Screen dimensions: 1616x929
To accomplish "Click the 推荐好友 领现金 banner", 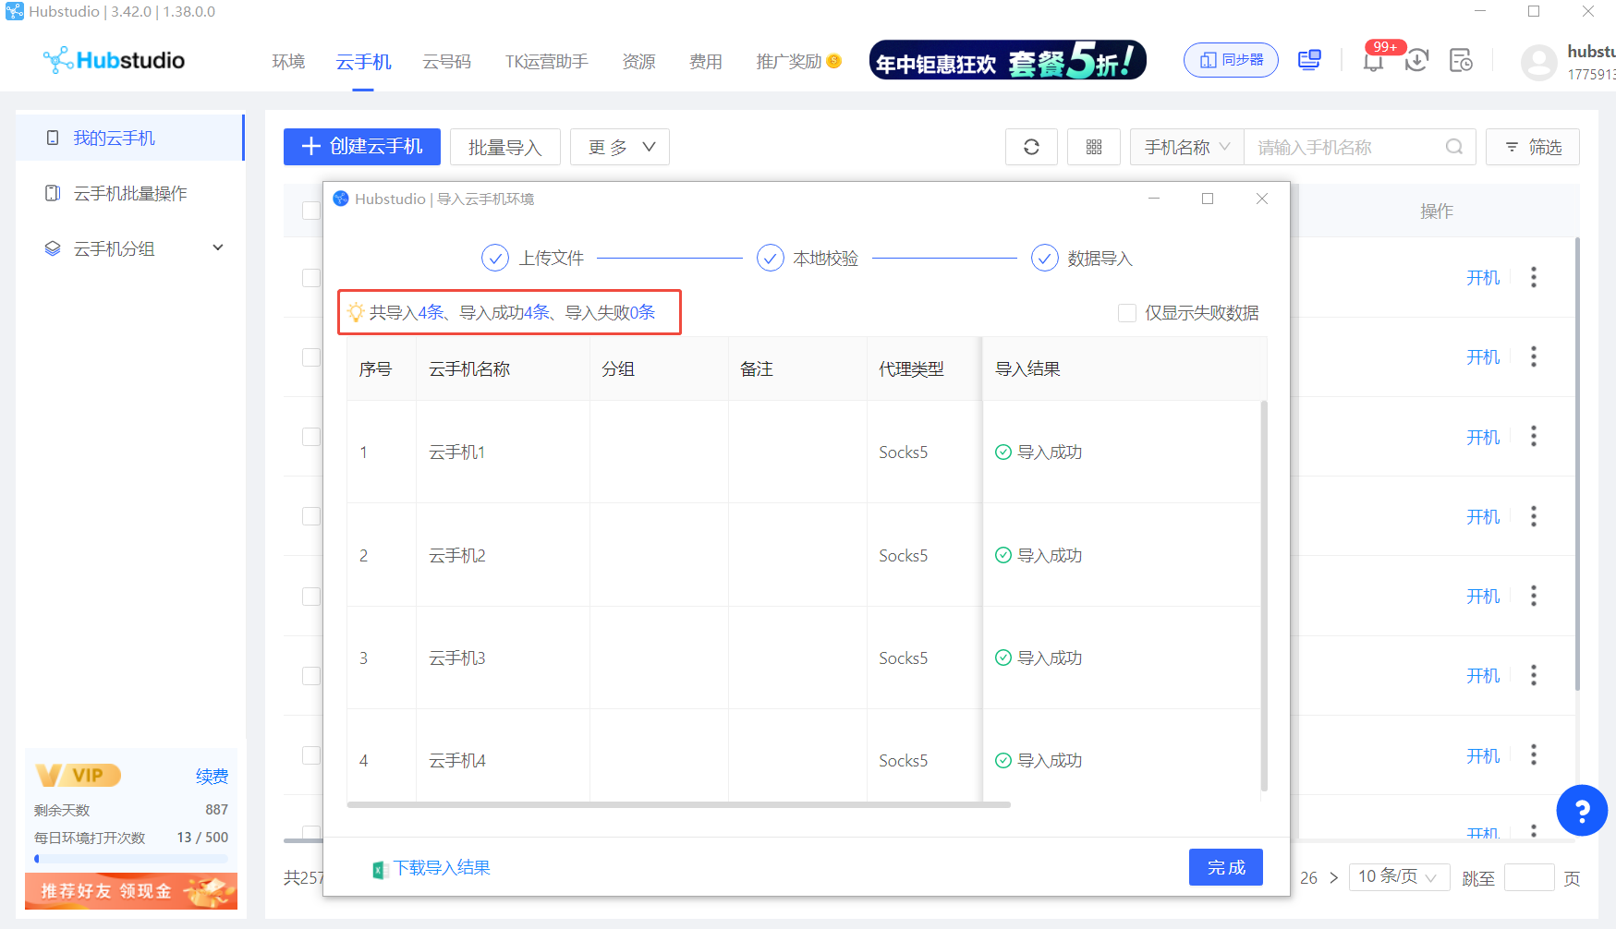I will 131,891.
